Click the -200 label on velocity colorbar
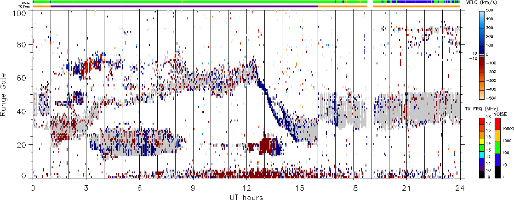514x200 pixels. point(491,71)
